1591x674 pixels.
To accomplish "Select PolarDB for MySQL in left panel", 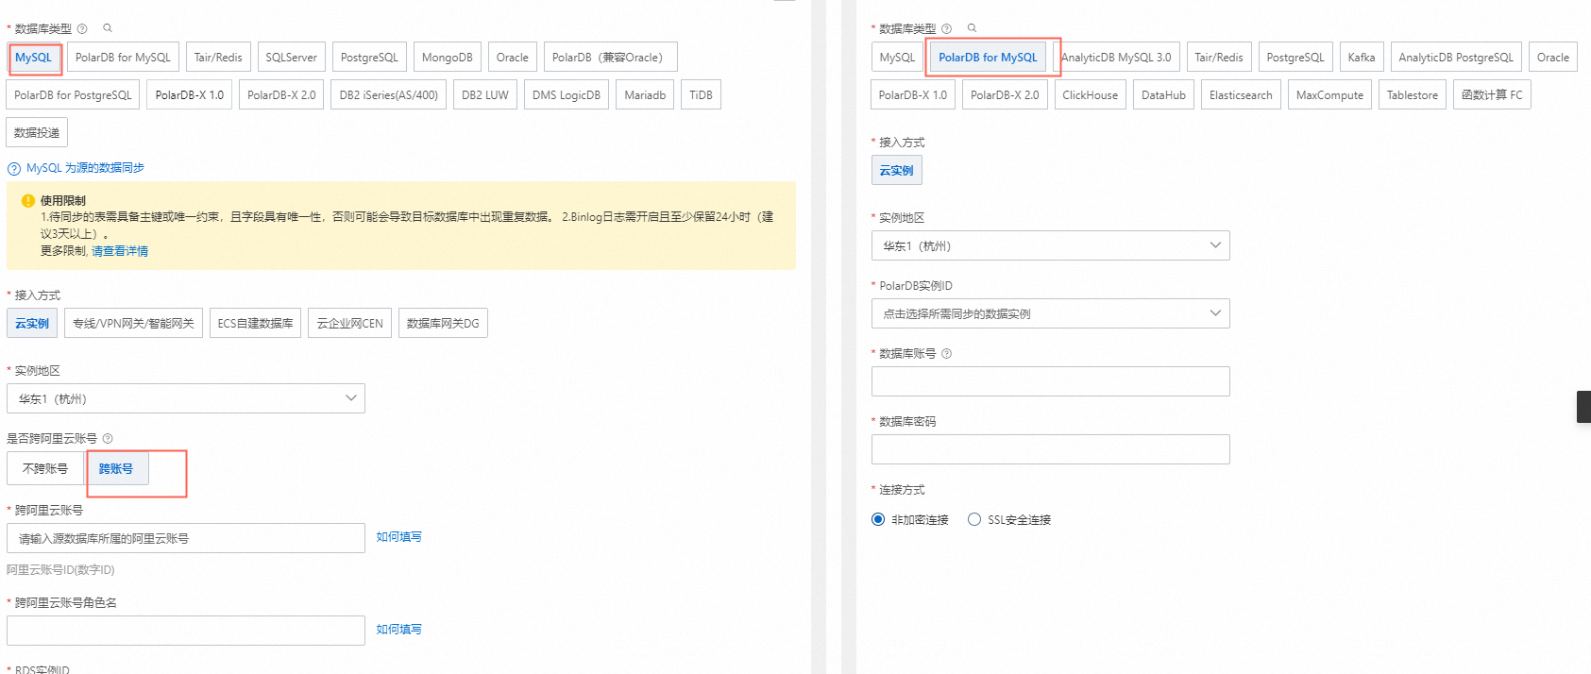I will (123, 58).
